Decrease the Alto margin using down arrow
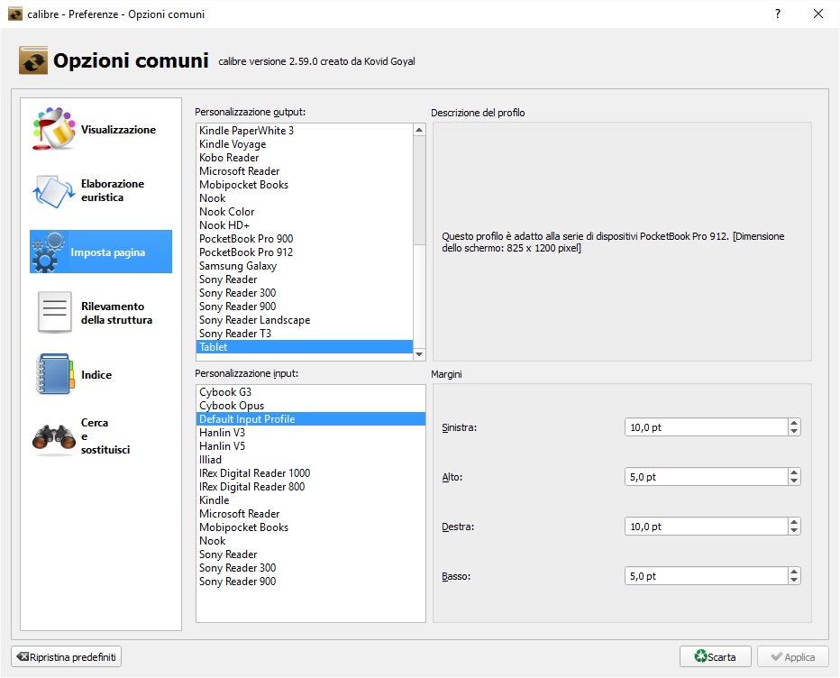The image size is (840, 678). [x=793, y=481]
